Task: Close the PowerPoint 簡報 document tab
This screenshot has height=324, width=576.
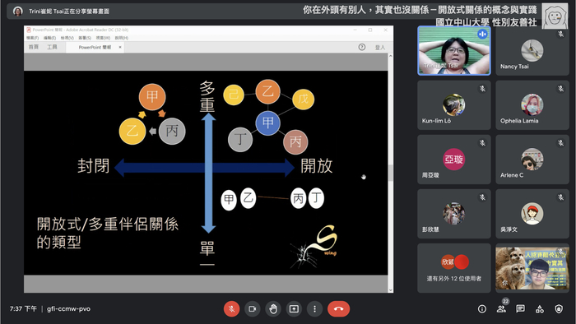Action: (x=120, y=48)
